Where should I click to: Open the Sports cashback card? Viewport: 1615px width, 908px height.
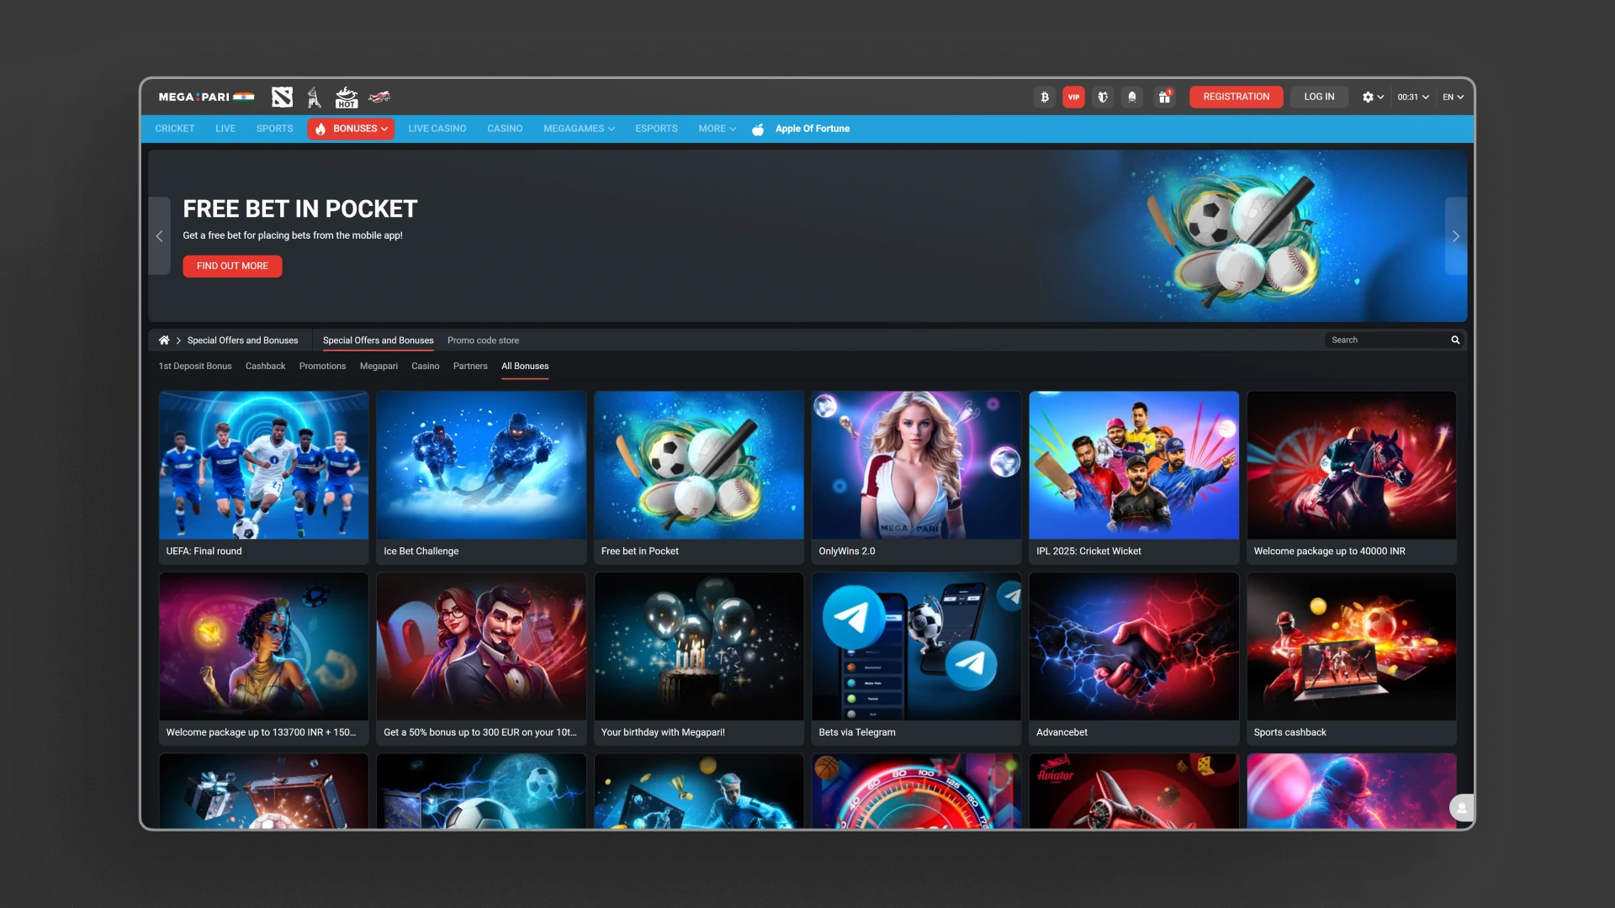click(1352, 658)
